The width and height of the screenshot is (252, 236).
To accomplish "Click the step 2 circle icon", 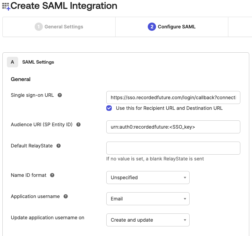I will [x=152, y=27].
